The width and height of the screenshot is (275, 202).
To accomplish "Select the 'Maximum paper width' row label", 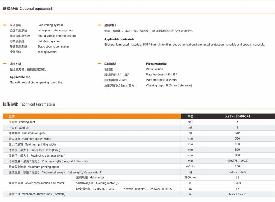I will tap(36, 139).
